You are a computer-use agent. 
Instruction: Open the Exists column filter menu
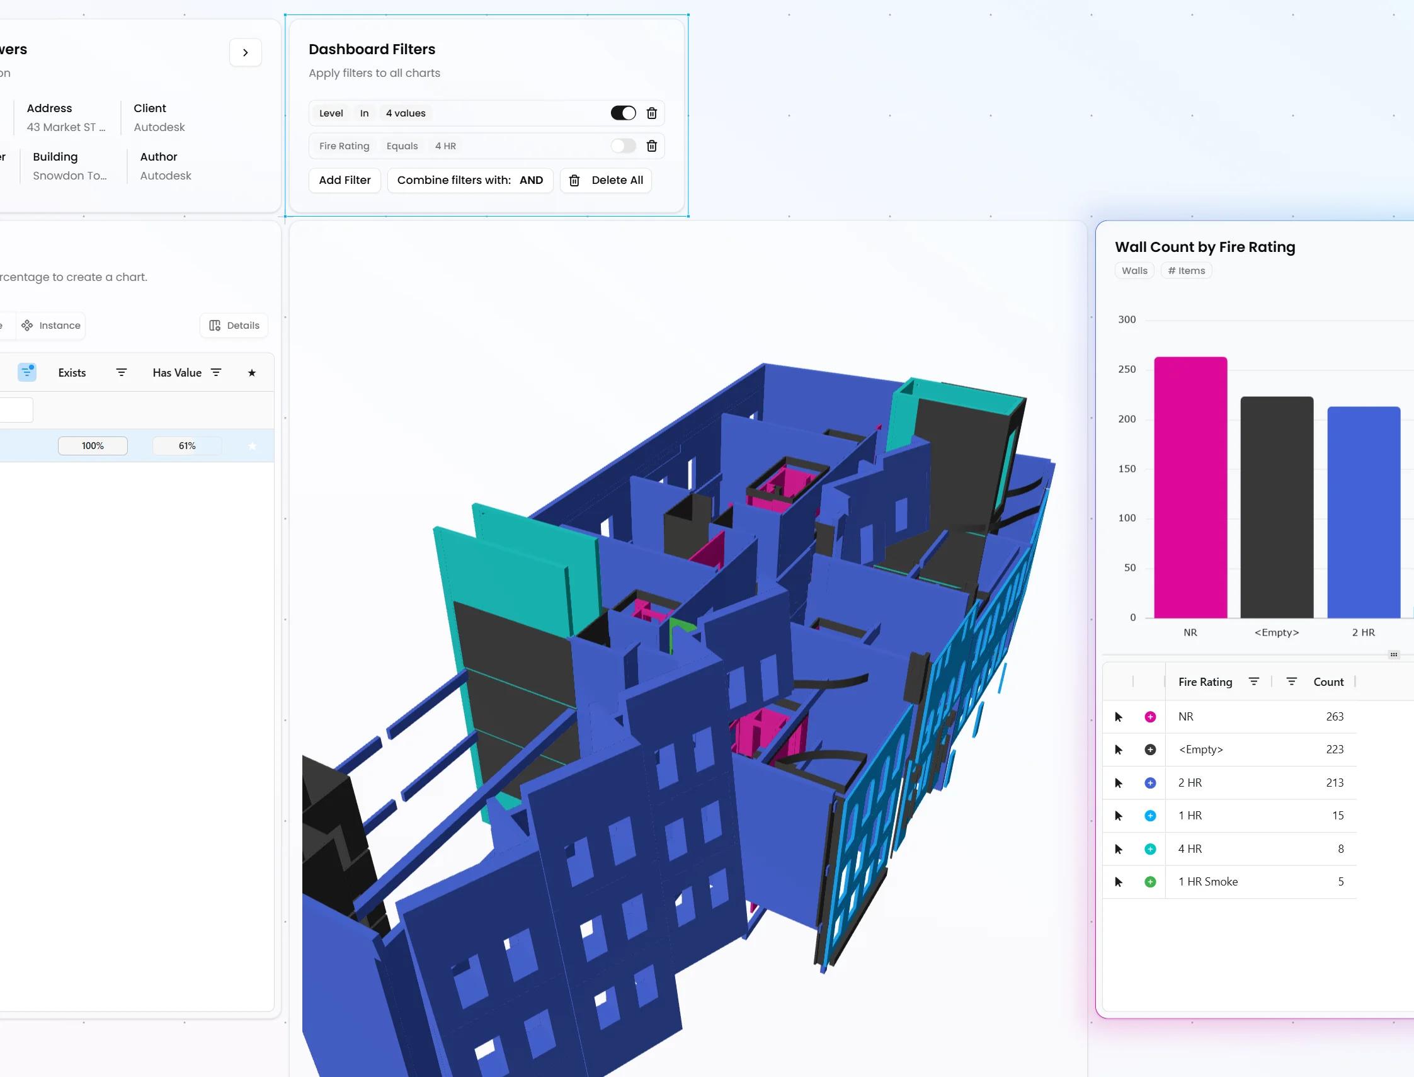(x=121, y=372)
